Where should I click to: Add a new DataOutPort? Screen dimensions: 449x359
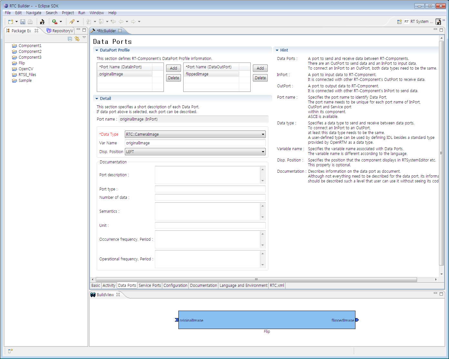click(x=260, y=68)
